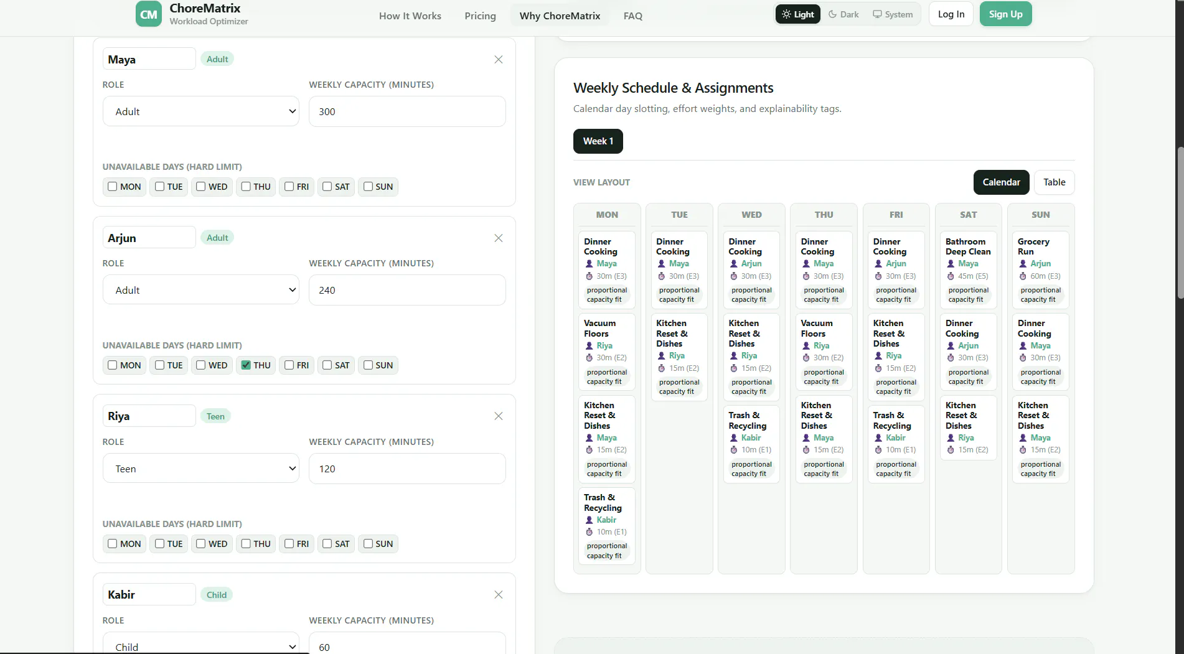Check FRI unavailable day for Maya
This screenshot has height=654, width=1184.
point(289,187)
